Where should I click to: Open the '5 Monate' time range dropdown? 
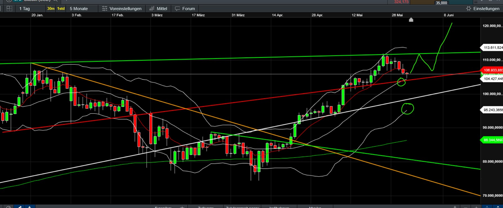pos(79,9)
